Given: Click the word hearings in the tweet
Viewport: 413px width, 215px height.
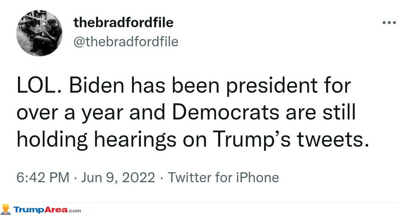Looking at the screenshot, I should (x=135, y=140).
